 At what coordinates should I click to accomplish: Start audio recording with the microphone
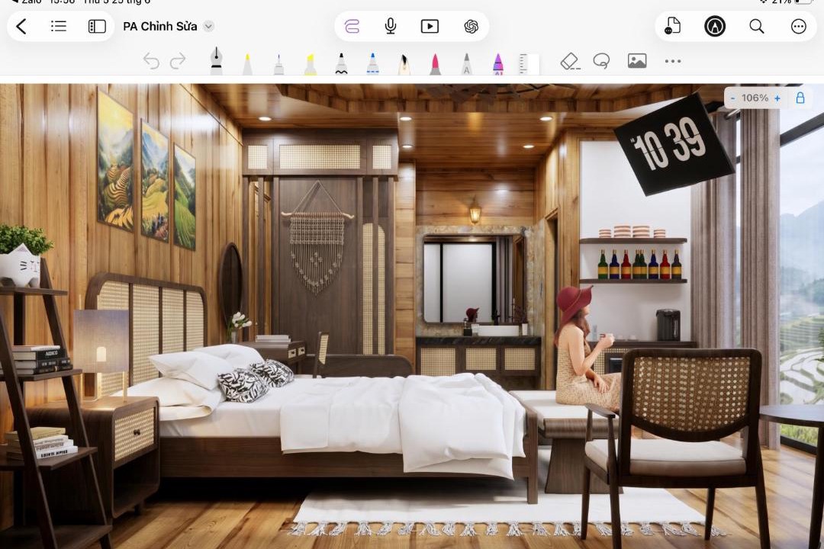tap(391, 26)
